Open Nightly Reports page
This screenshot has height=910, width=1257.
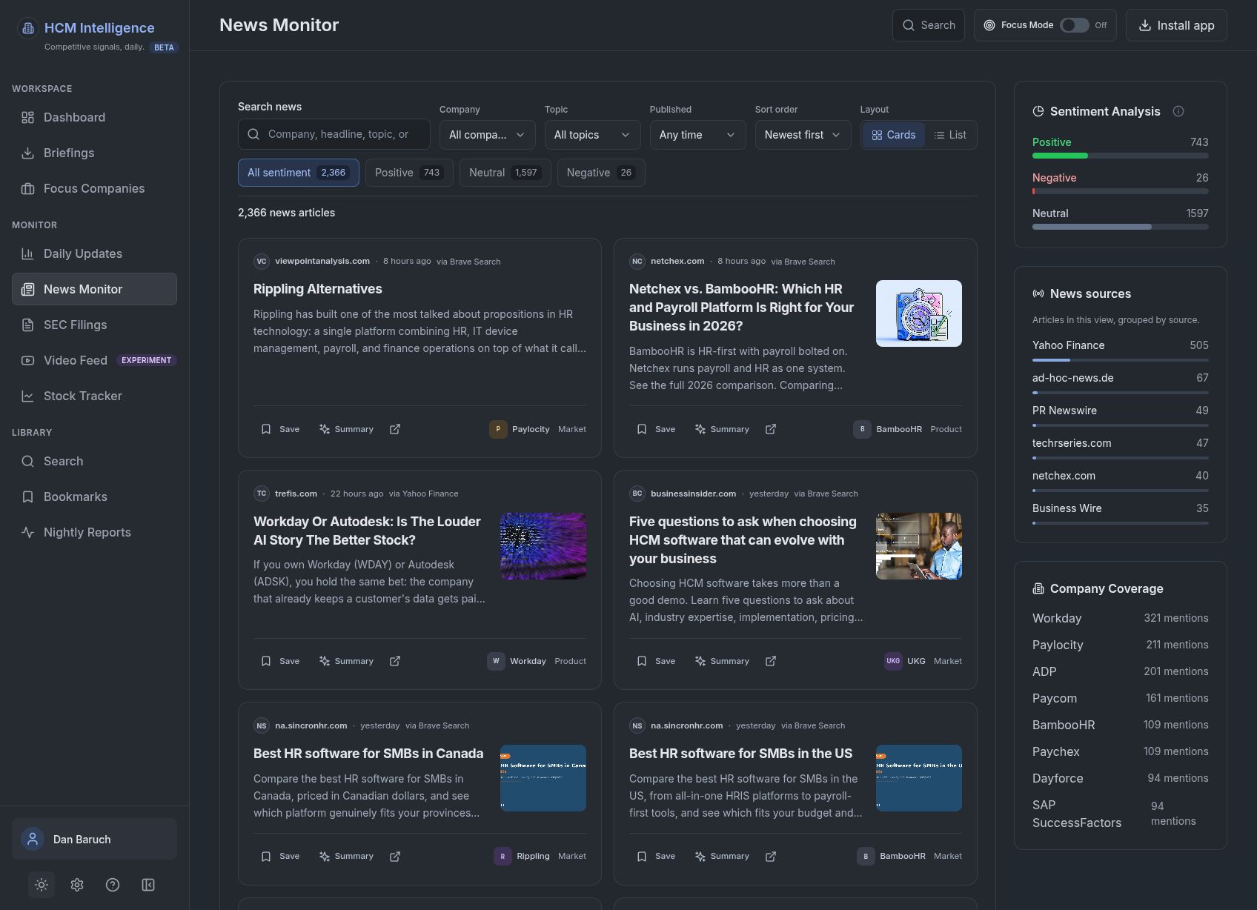point(94,532)
